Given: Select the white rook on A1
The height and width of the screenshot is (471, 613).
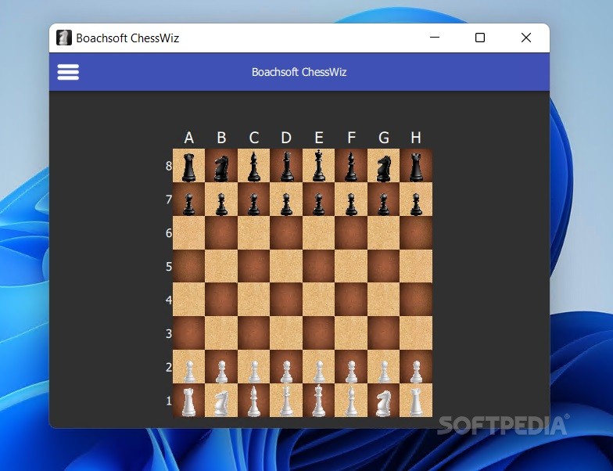Looking at the screenshot, I should click(189, 401).
